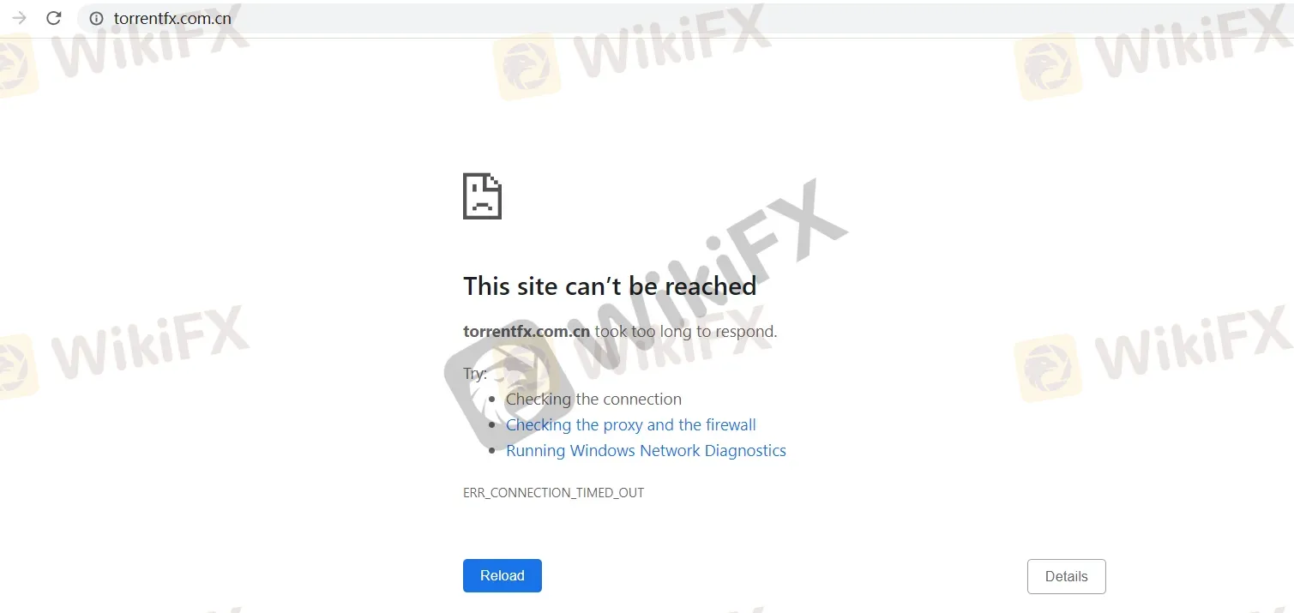This screenshot has height=613, width=1294.
Task: Open the site information icon beside URL
Action: coord(96,18)
